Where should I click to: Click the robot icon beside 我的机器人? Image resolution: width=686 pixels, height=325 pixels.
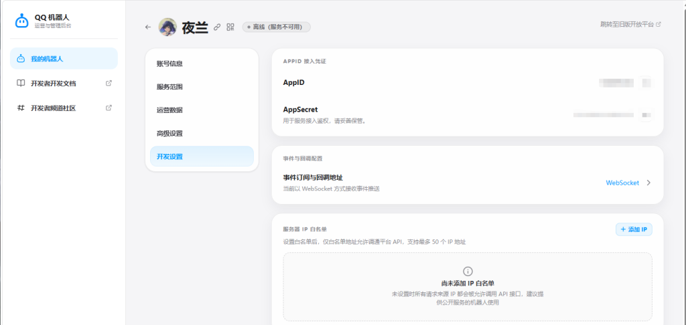(21, 59)
